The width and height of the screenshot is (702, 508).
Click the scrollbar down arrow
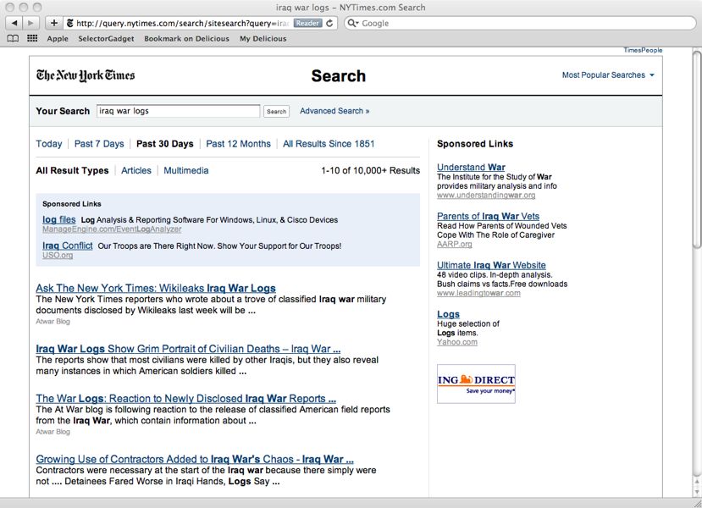pos(697,492)
